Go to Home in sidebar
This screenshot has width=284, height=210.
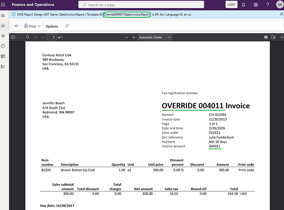point(3,26)
